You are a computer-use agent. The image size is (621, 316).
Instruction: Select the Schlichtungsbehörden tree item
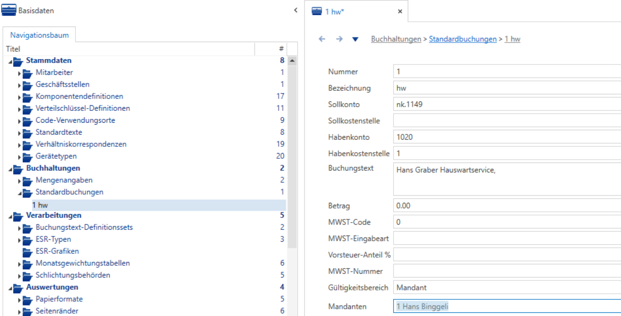pos(73,275)
